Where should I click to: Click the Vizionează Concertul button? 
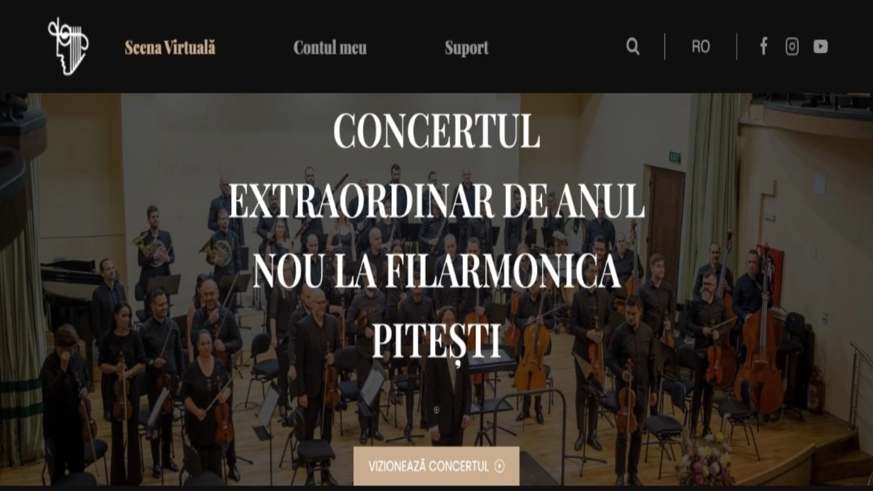[x=436, y=466]
